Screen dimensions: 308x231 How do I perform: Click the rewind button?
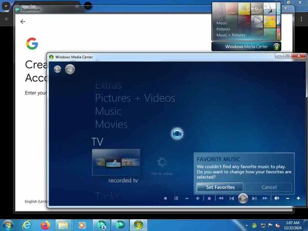coord(221,199)
